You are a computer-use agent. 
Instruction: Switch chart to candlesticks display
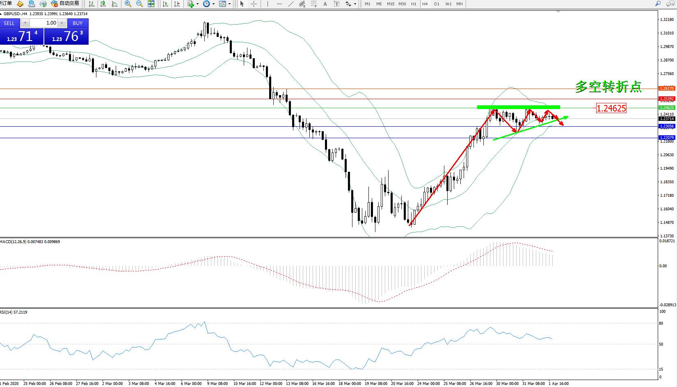tap(103, 4)
